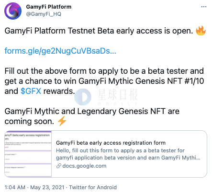Click the GamyFi Platform display name
The height and width of the screenshot is (194, 212).
click(49, 7)
